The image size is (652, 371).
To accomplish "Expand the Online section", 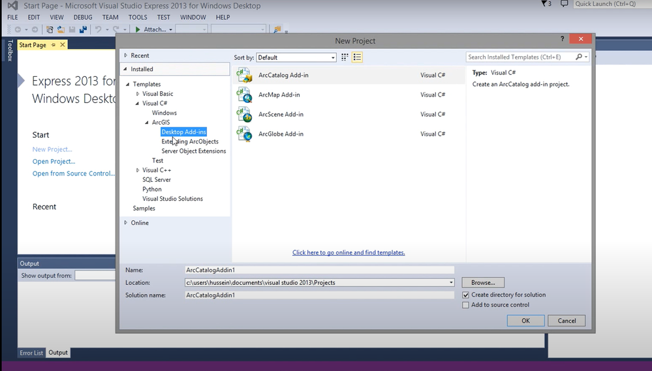I will [125, 223].
